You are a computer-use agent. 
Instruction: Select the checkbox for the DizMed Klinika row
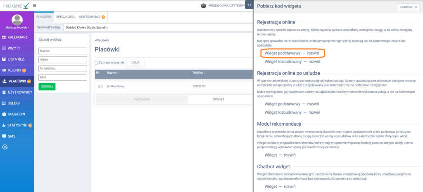[x=101, y=87]
